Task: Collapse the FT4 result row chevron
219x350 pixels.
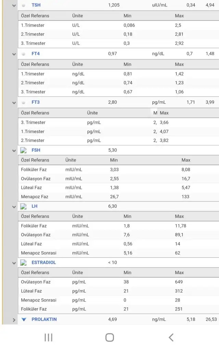Action: pyautogui.click(x=14, y=54)
